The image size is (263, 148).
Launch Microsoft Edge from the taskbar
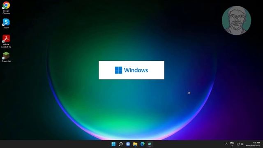[143, 144]
